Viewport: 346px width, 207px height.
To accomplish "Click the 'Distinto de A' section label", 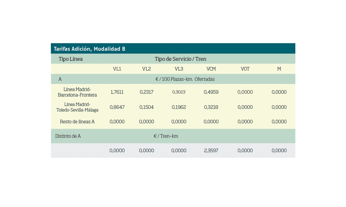I will [68, 136].
